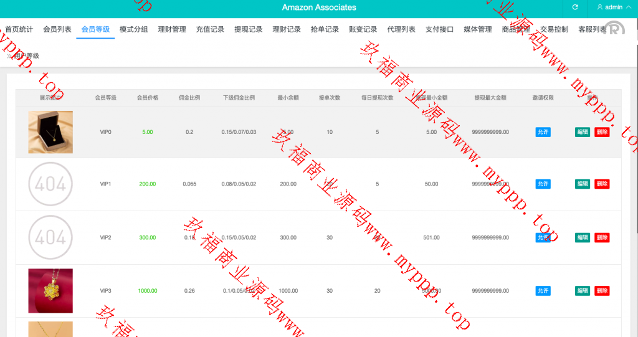The height and width of the screenshot is (337, 638).
Task: Go to the 提现记录 navigation item
Action: pyautogui.click(x=248, y=29)
